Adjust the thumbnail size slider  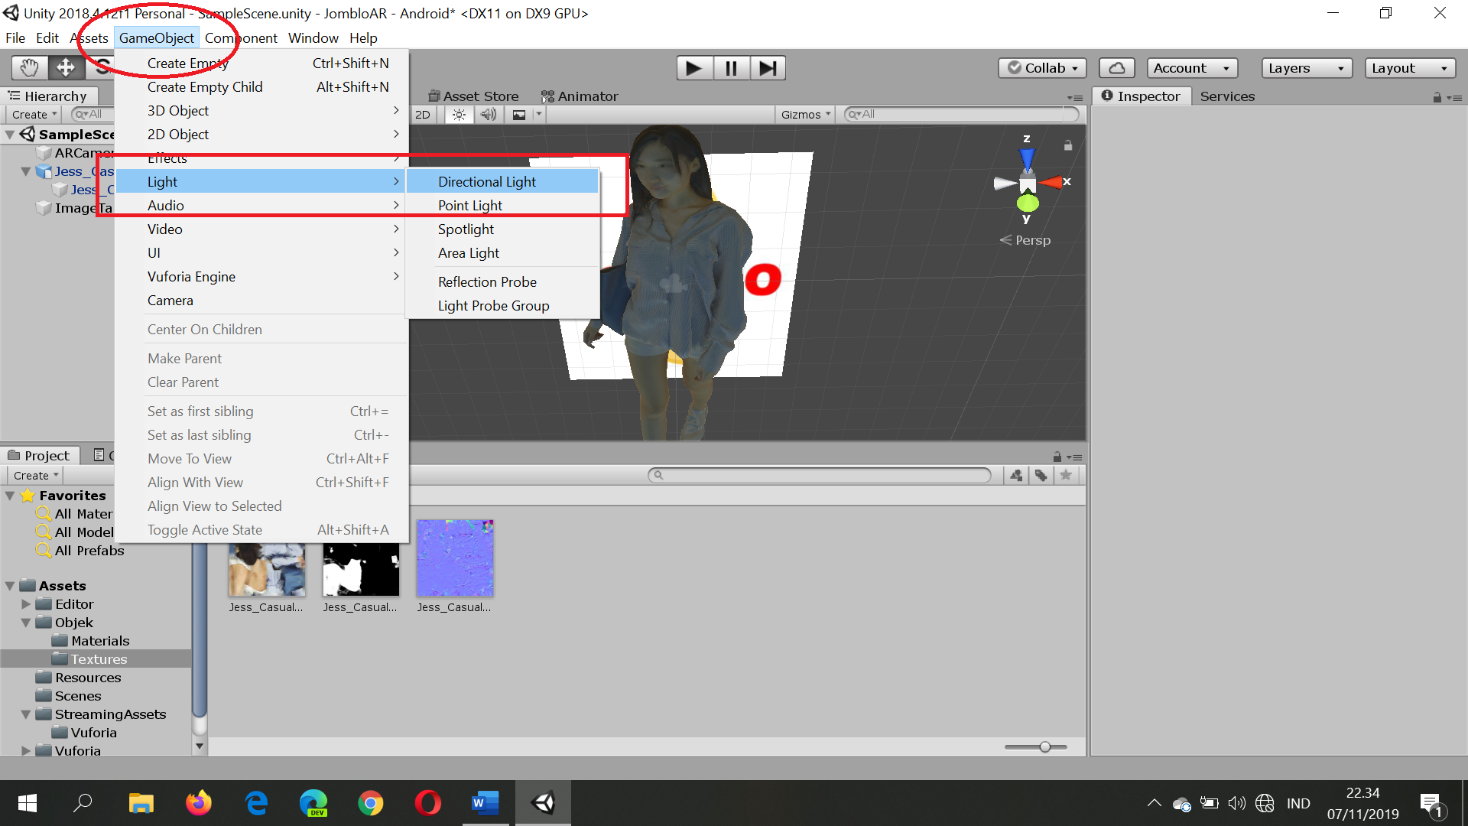pyautogui.click(x=1044, y=746)
